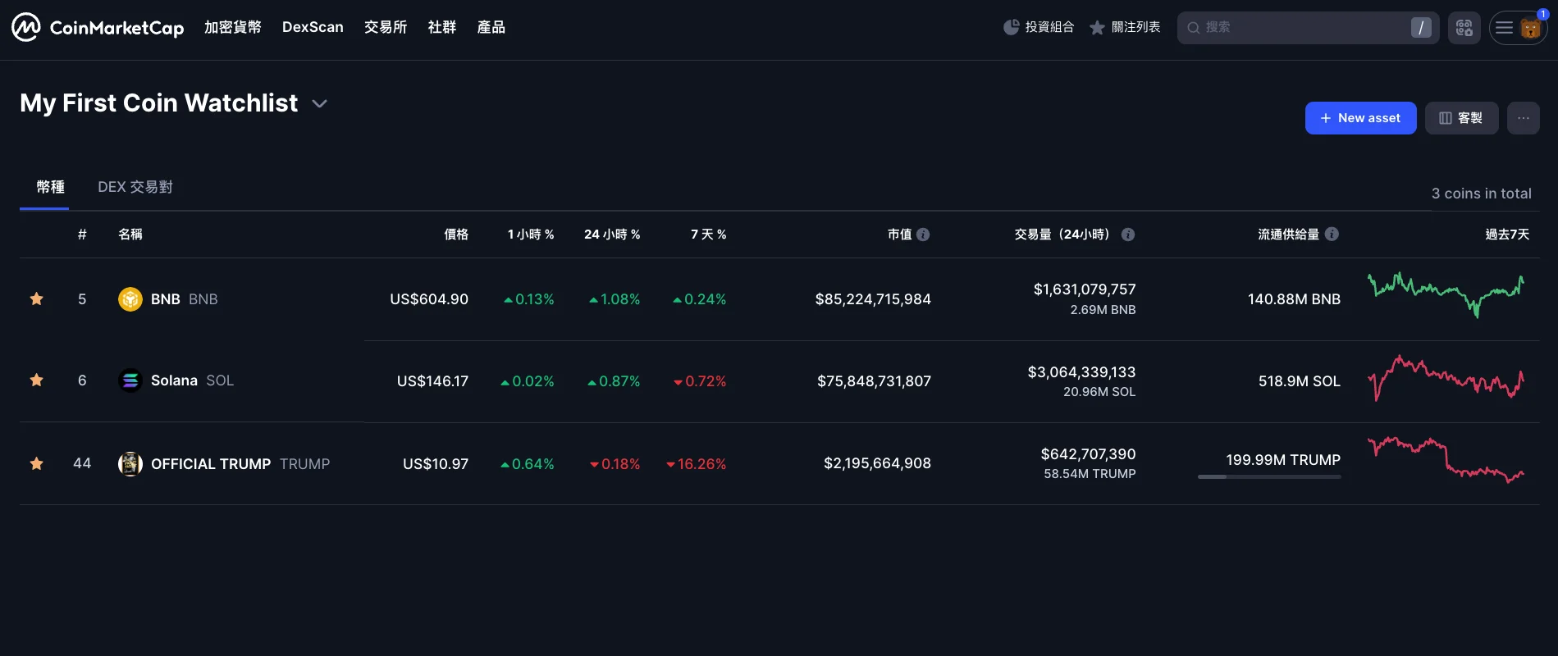Click the CoinMarketCap logo
Image resolution: width=1558 pixels, height=656 pixels.
(98, 27)
